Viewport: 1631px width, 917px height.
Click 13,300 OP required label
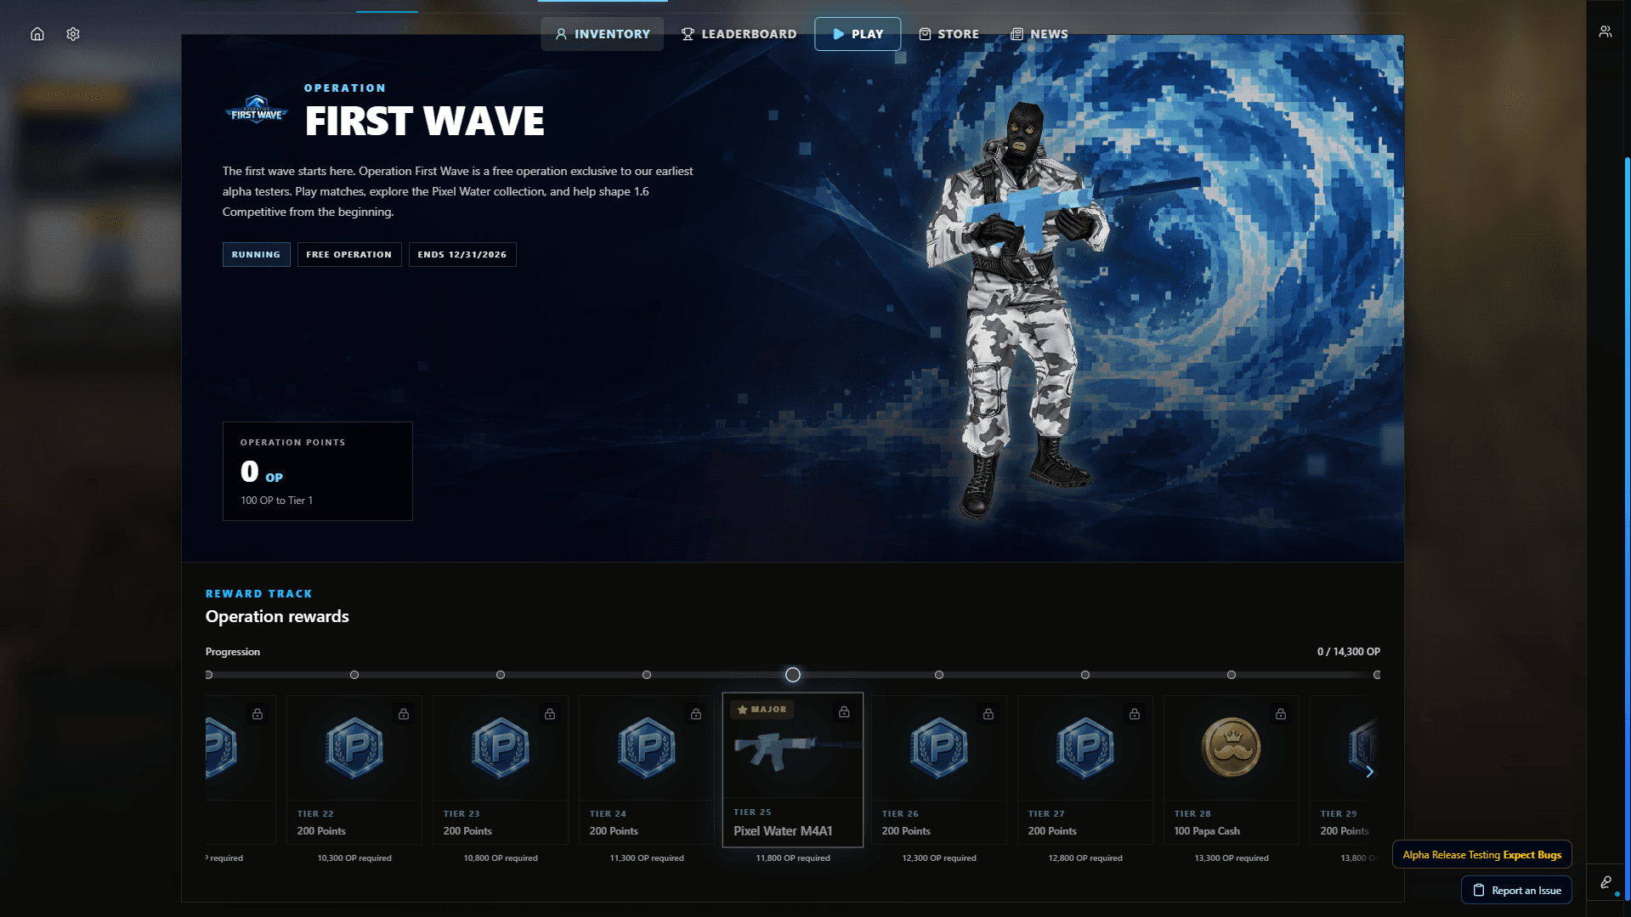1232,858
